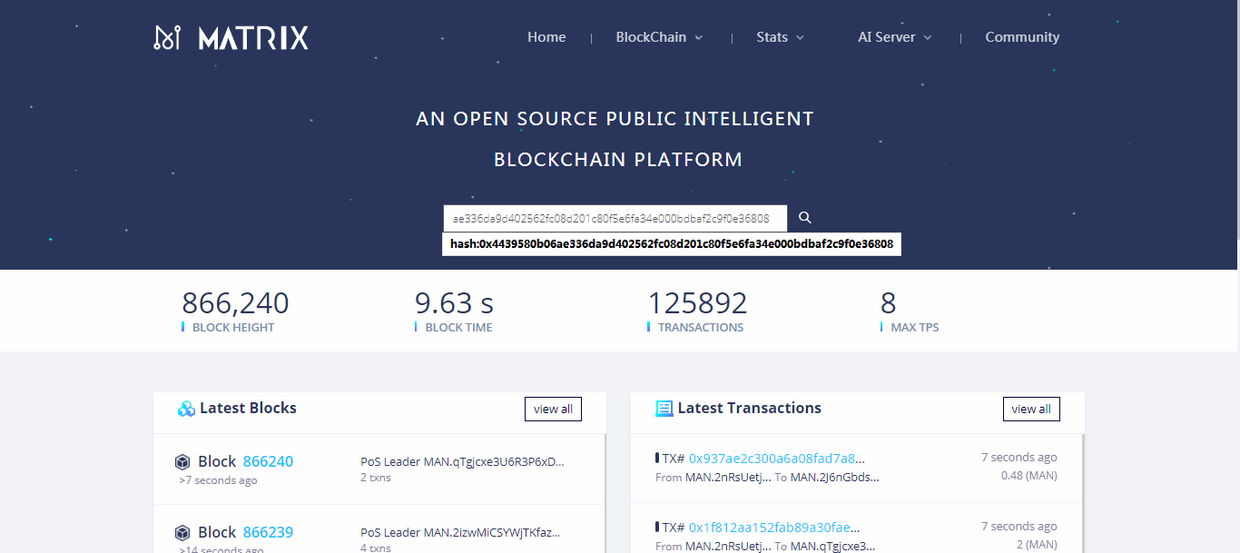This screenshot has height=553, width=1240.
Task: Click the Latest Transactions heading
Action: click(750, 408)
